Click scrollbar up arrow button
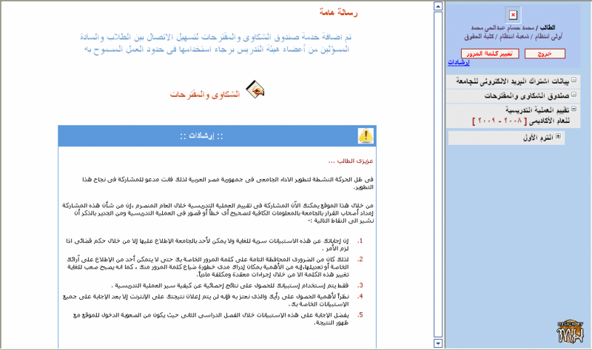Screen dimensions: 592x350 [438, 6]
